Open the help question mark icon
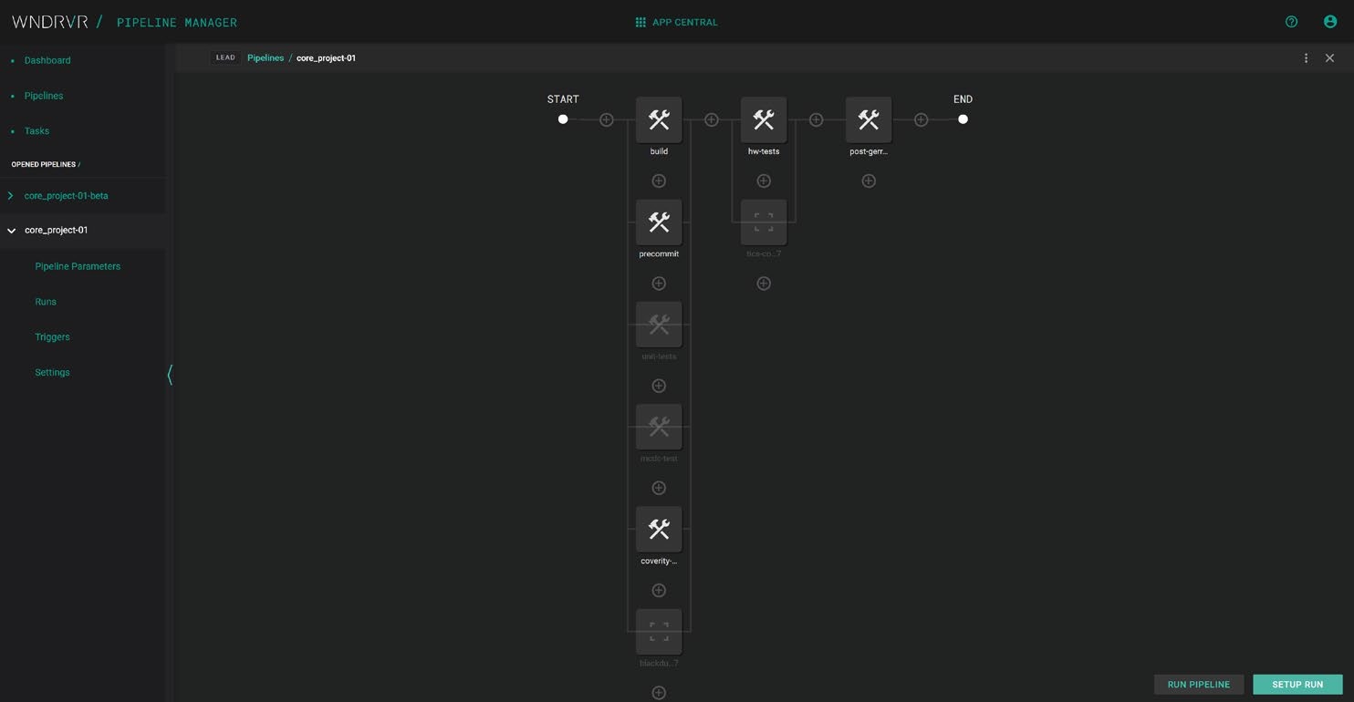 (x=1291, y=22)
